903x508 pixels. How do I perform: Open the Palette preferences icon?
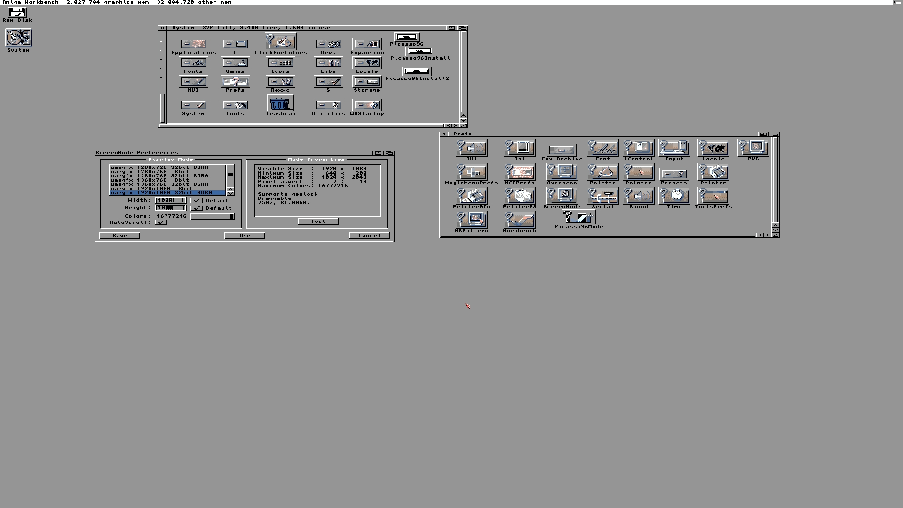[x=602, y=172]
